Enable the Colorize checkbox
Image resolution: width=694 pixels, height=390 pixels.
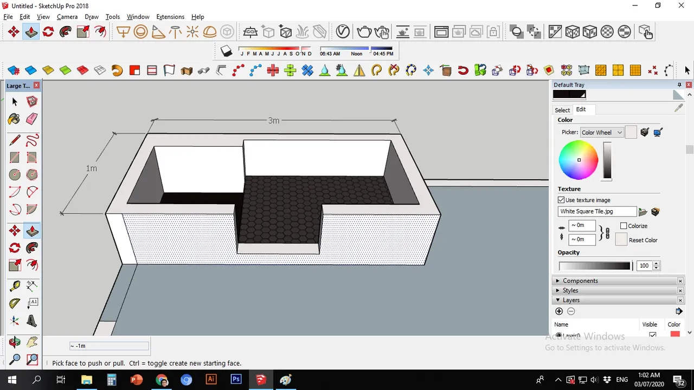coord(624,226)
